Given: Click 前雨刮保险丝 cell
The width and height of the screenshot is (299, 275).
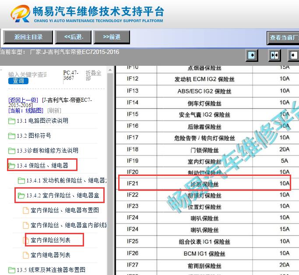Looking at the screenshot, I should pyautogui.click(x=204, y=266).
